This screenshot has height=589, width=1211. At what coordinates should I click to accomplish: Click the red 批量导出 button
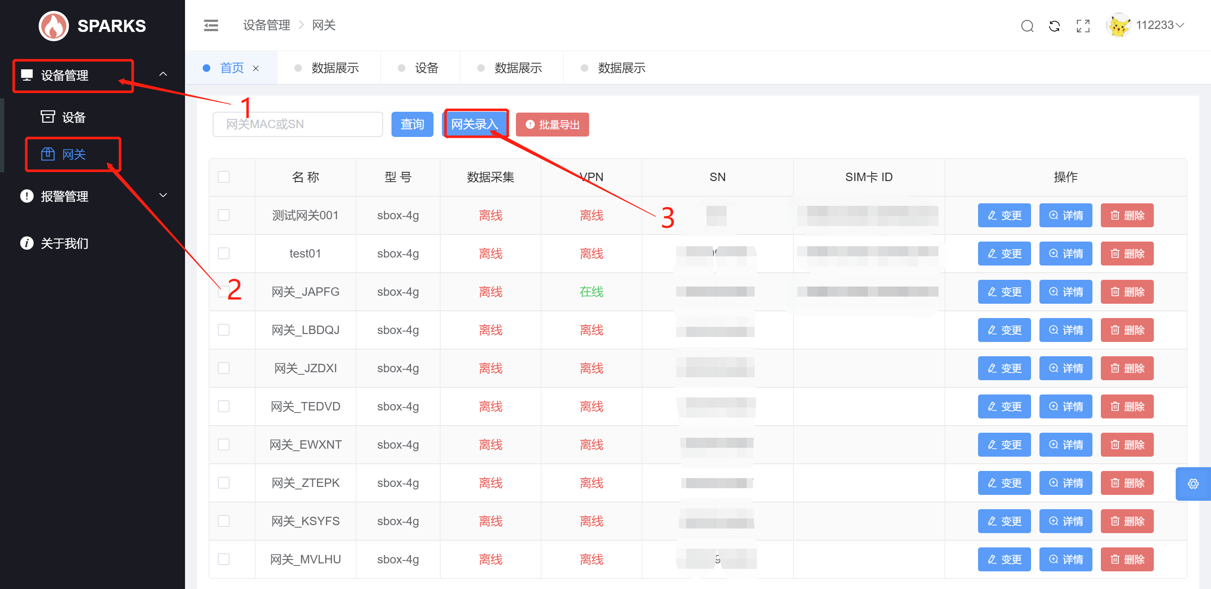click(x=552, y=124)
